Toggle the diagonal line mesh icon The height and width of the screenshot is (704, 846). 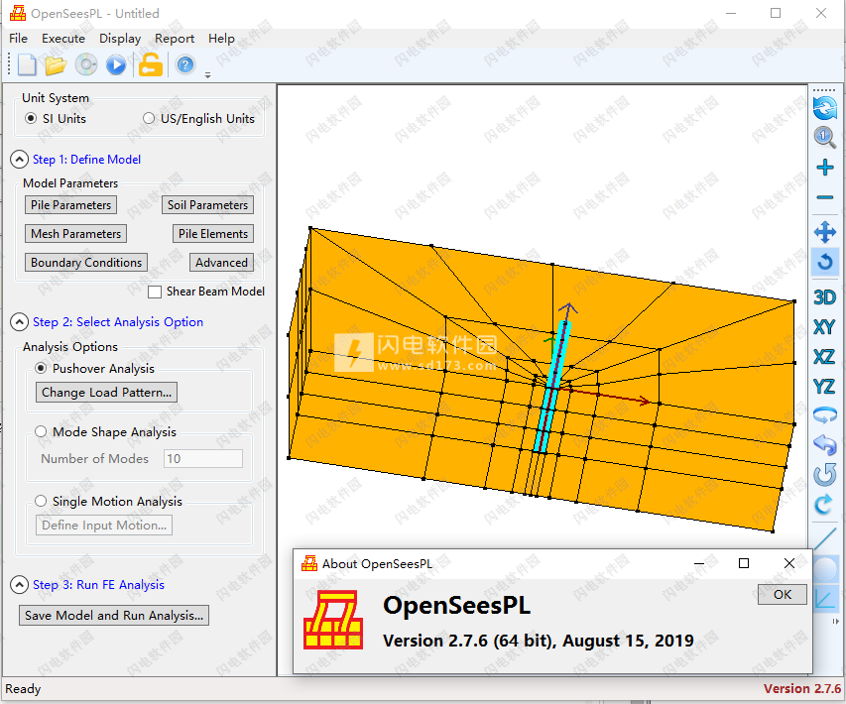point(824,539)
